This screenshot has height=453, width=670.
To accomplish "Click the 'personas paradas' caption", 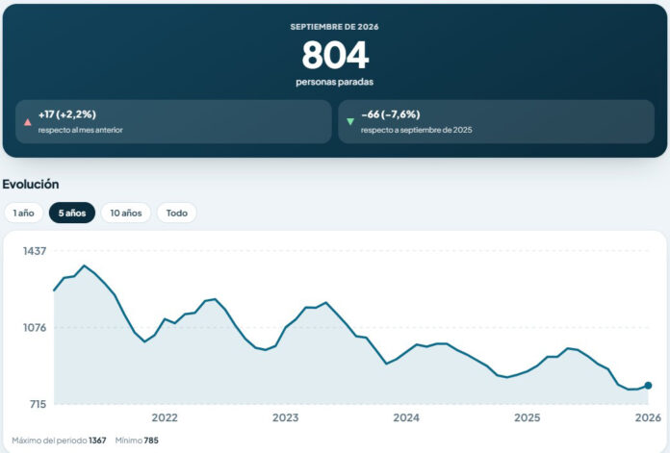I will click(x=335, y=82).
